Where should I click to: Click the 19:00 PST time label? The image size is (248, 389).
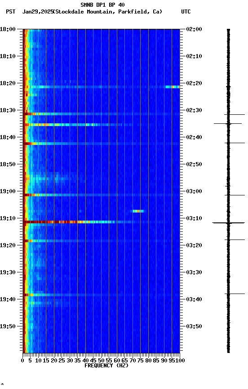point(8,191)
